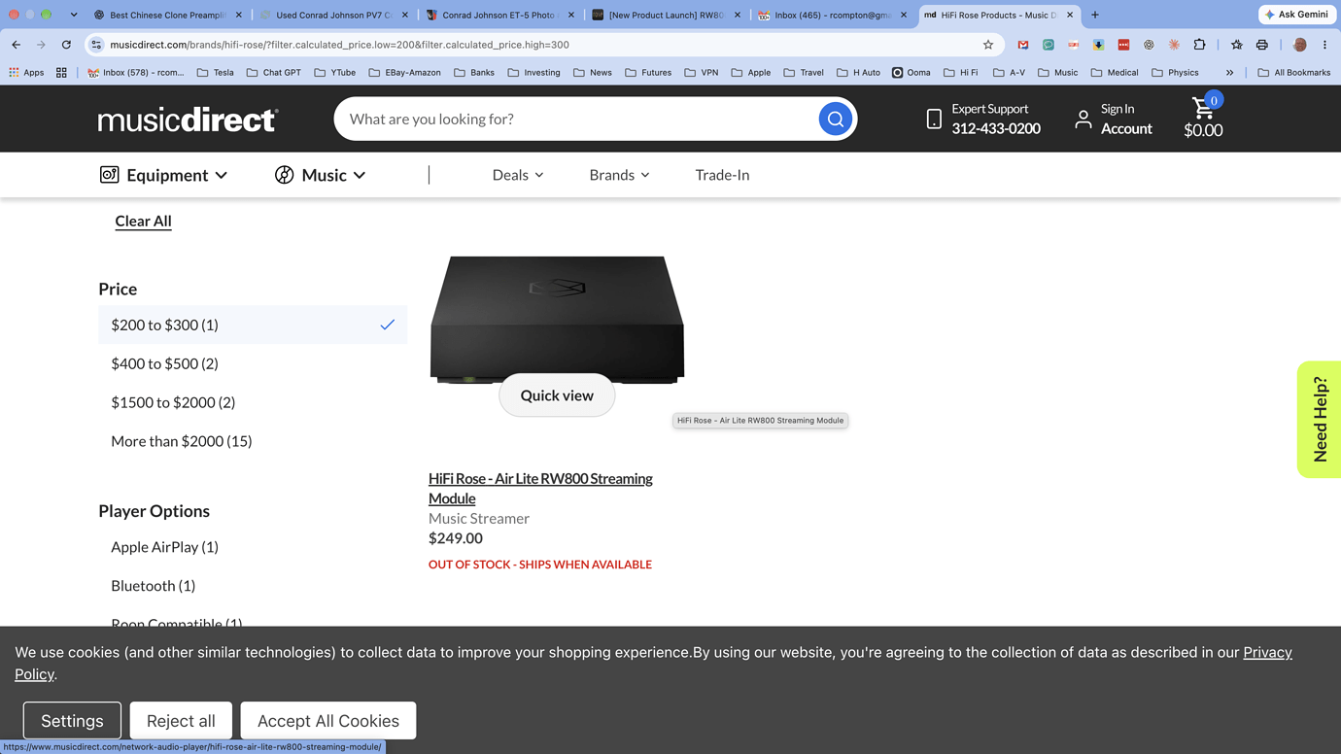
Task: Click the Ask Gemini button
Action: pos(1297,15)
